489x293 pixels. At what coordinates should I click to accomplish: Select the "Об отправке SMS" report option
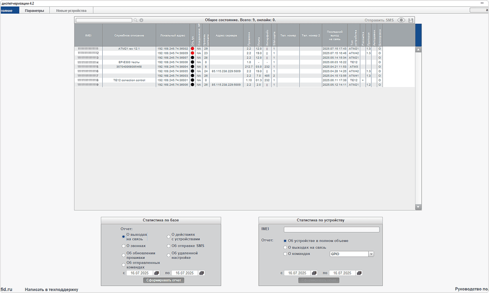[x=169, y=246]
